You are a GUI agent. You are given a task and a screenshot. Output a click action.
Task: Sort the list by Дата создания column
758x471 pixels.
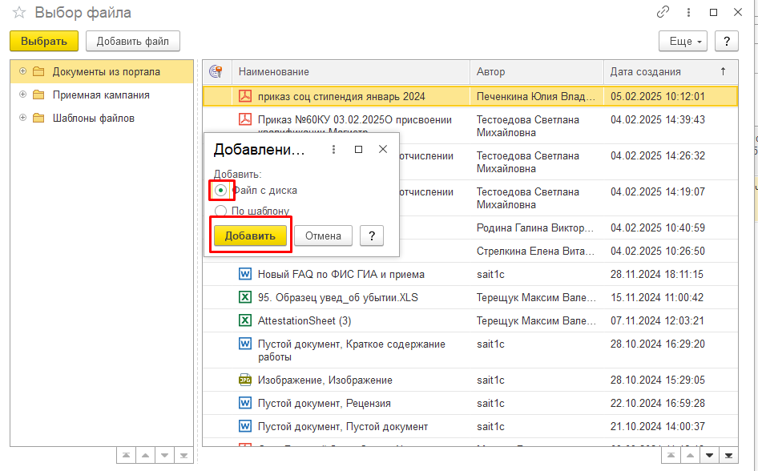click(646, 71)
